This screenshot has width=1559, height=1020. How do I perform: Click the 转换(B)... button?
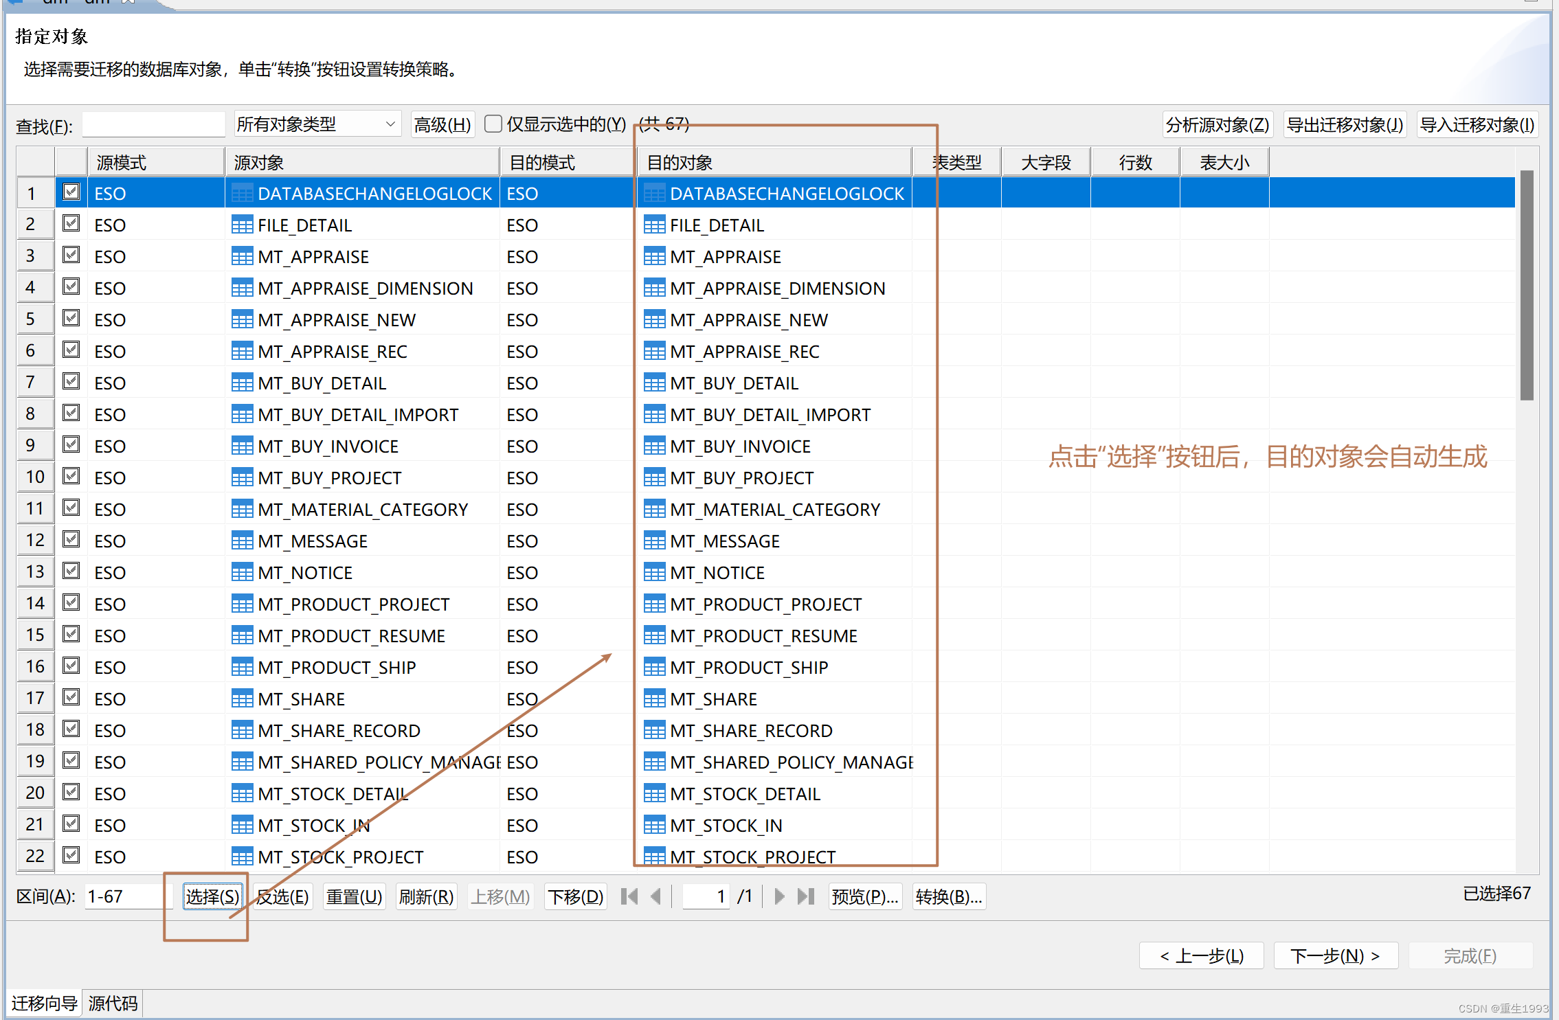(948, 896)
